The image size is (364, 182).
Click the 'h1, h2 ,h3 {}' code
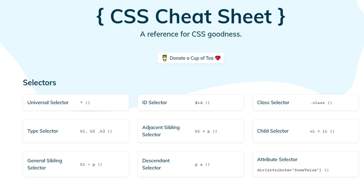pyautogui.click(x=96, y=131)
